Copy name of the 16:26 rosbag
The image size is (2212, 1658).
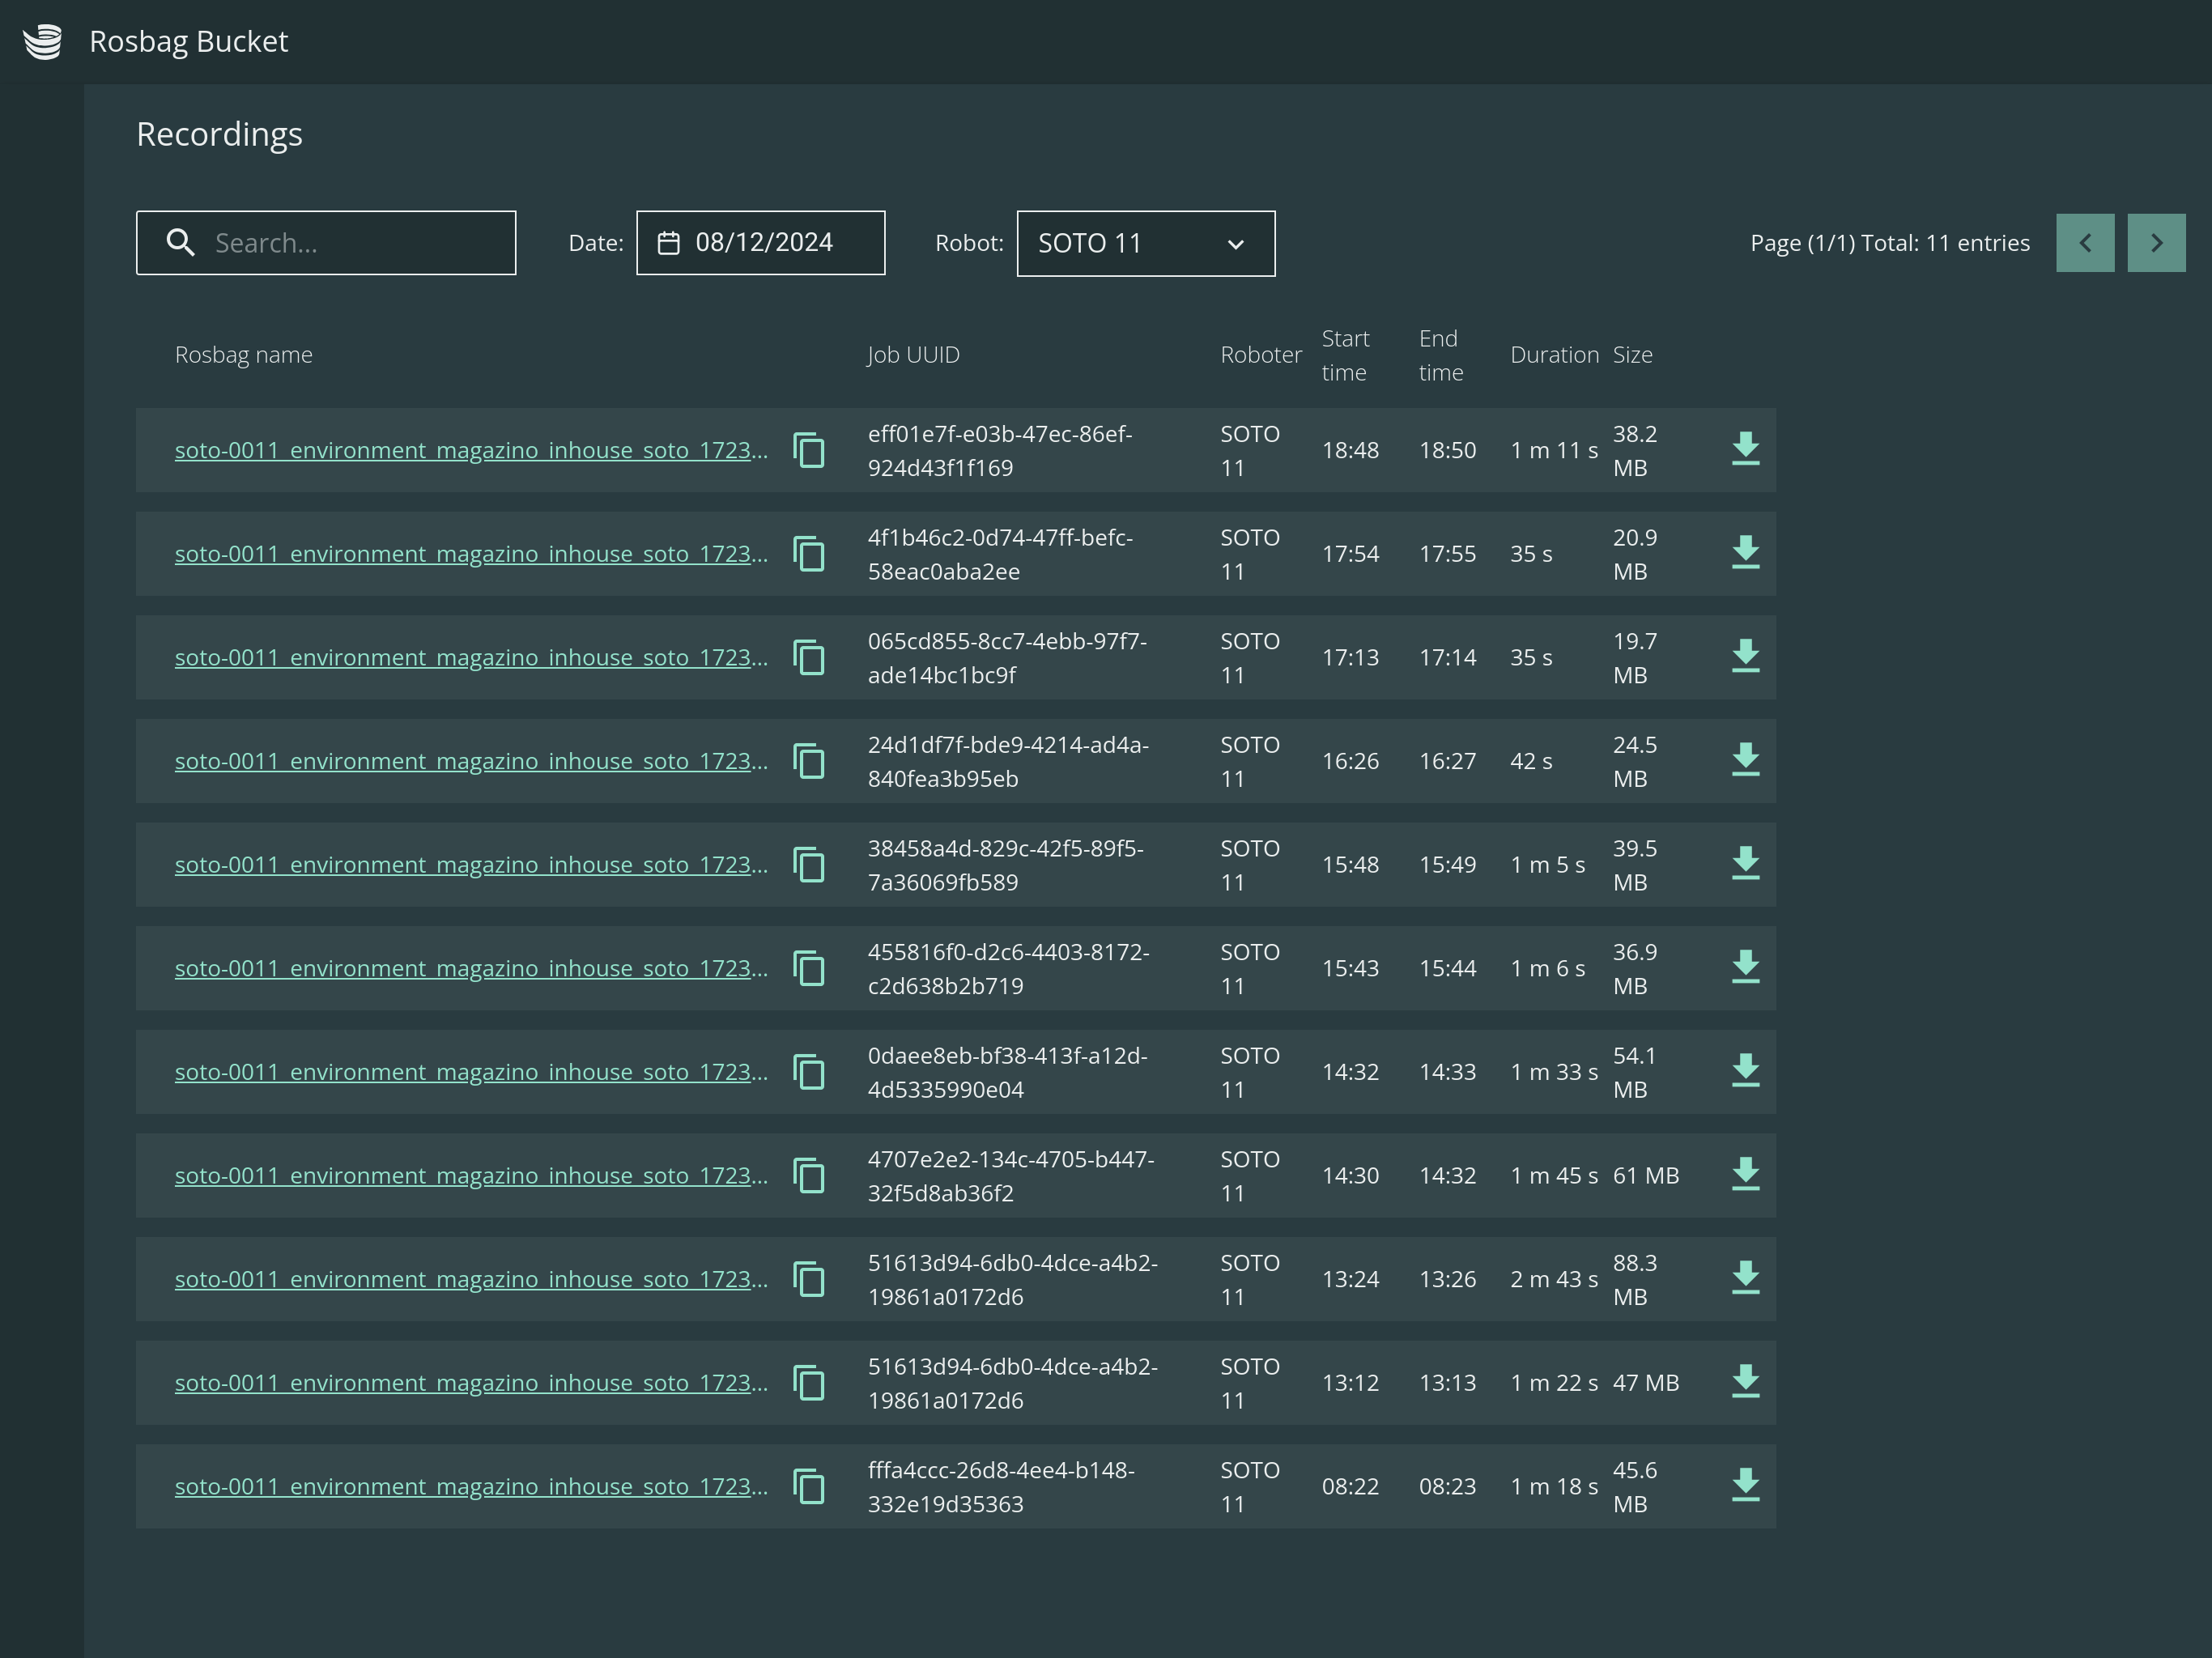809,761
